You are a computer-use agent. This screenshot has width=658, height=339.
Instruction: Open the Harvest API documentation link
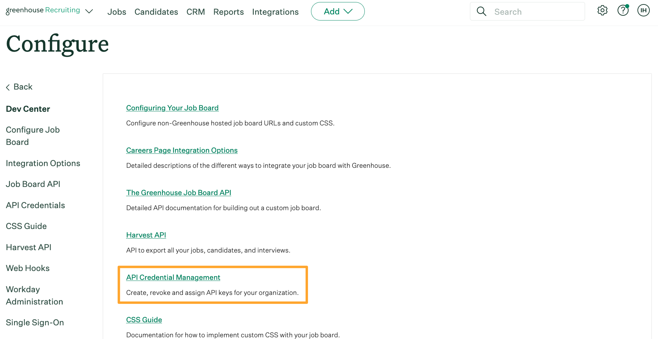click(146, 235)
